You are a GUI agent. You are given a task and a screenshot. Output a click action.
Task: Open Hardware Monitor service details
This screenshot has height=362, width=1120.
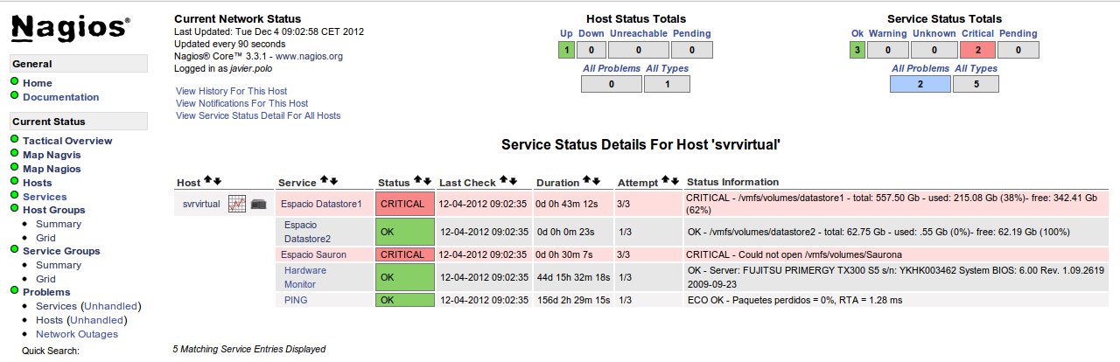tap(305, 277)
